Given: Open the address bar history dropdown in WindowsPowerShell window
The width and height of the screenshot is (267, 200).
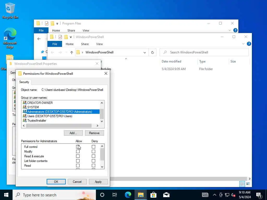Looking at the screenshot, I should 144,53.
